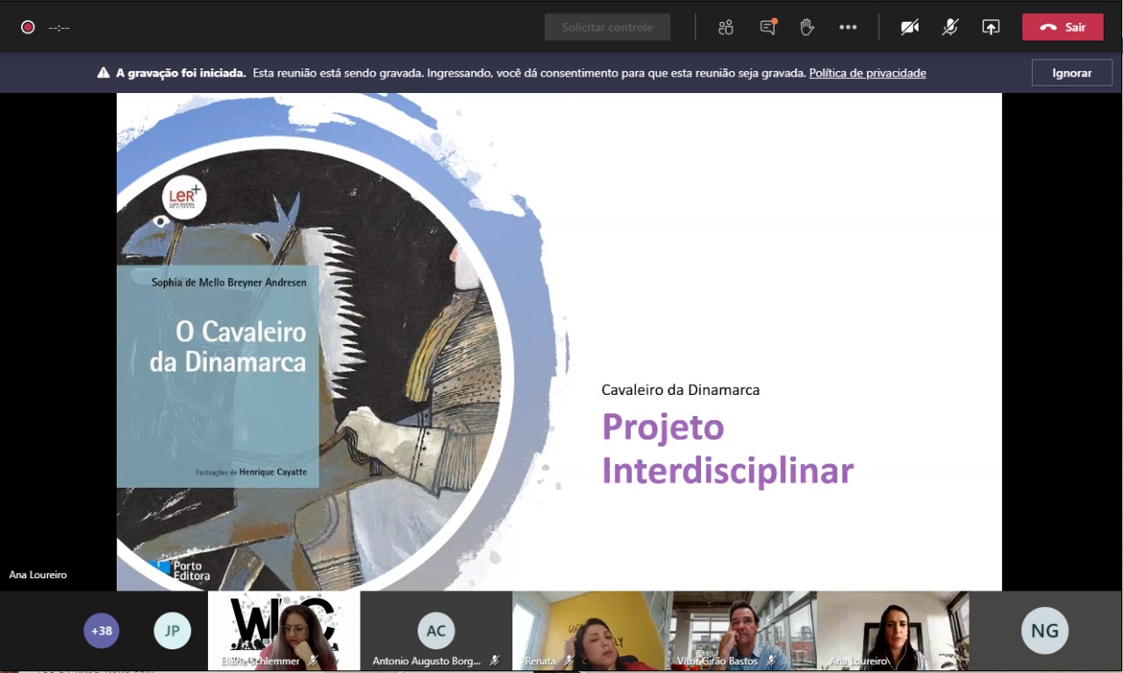Open the share content tray
Screen dimensions: 1123x673
tap(991, 27)
